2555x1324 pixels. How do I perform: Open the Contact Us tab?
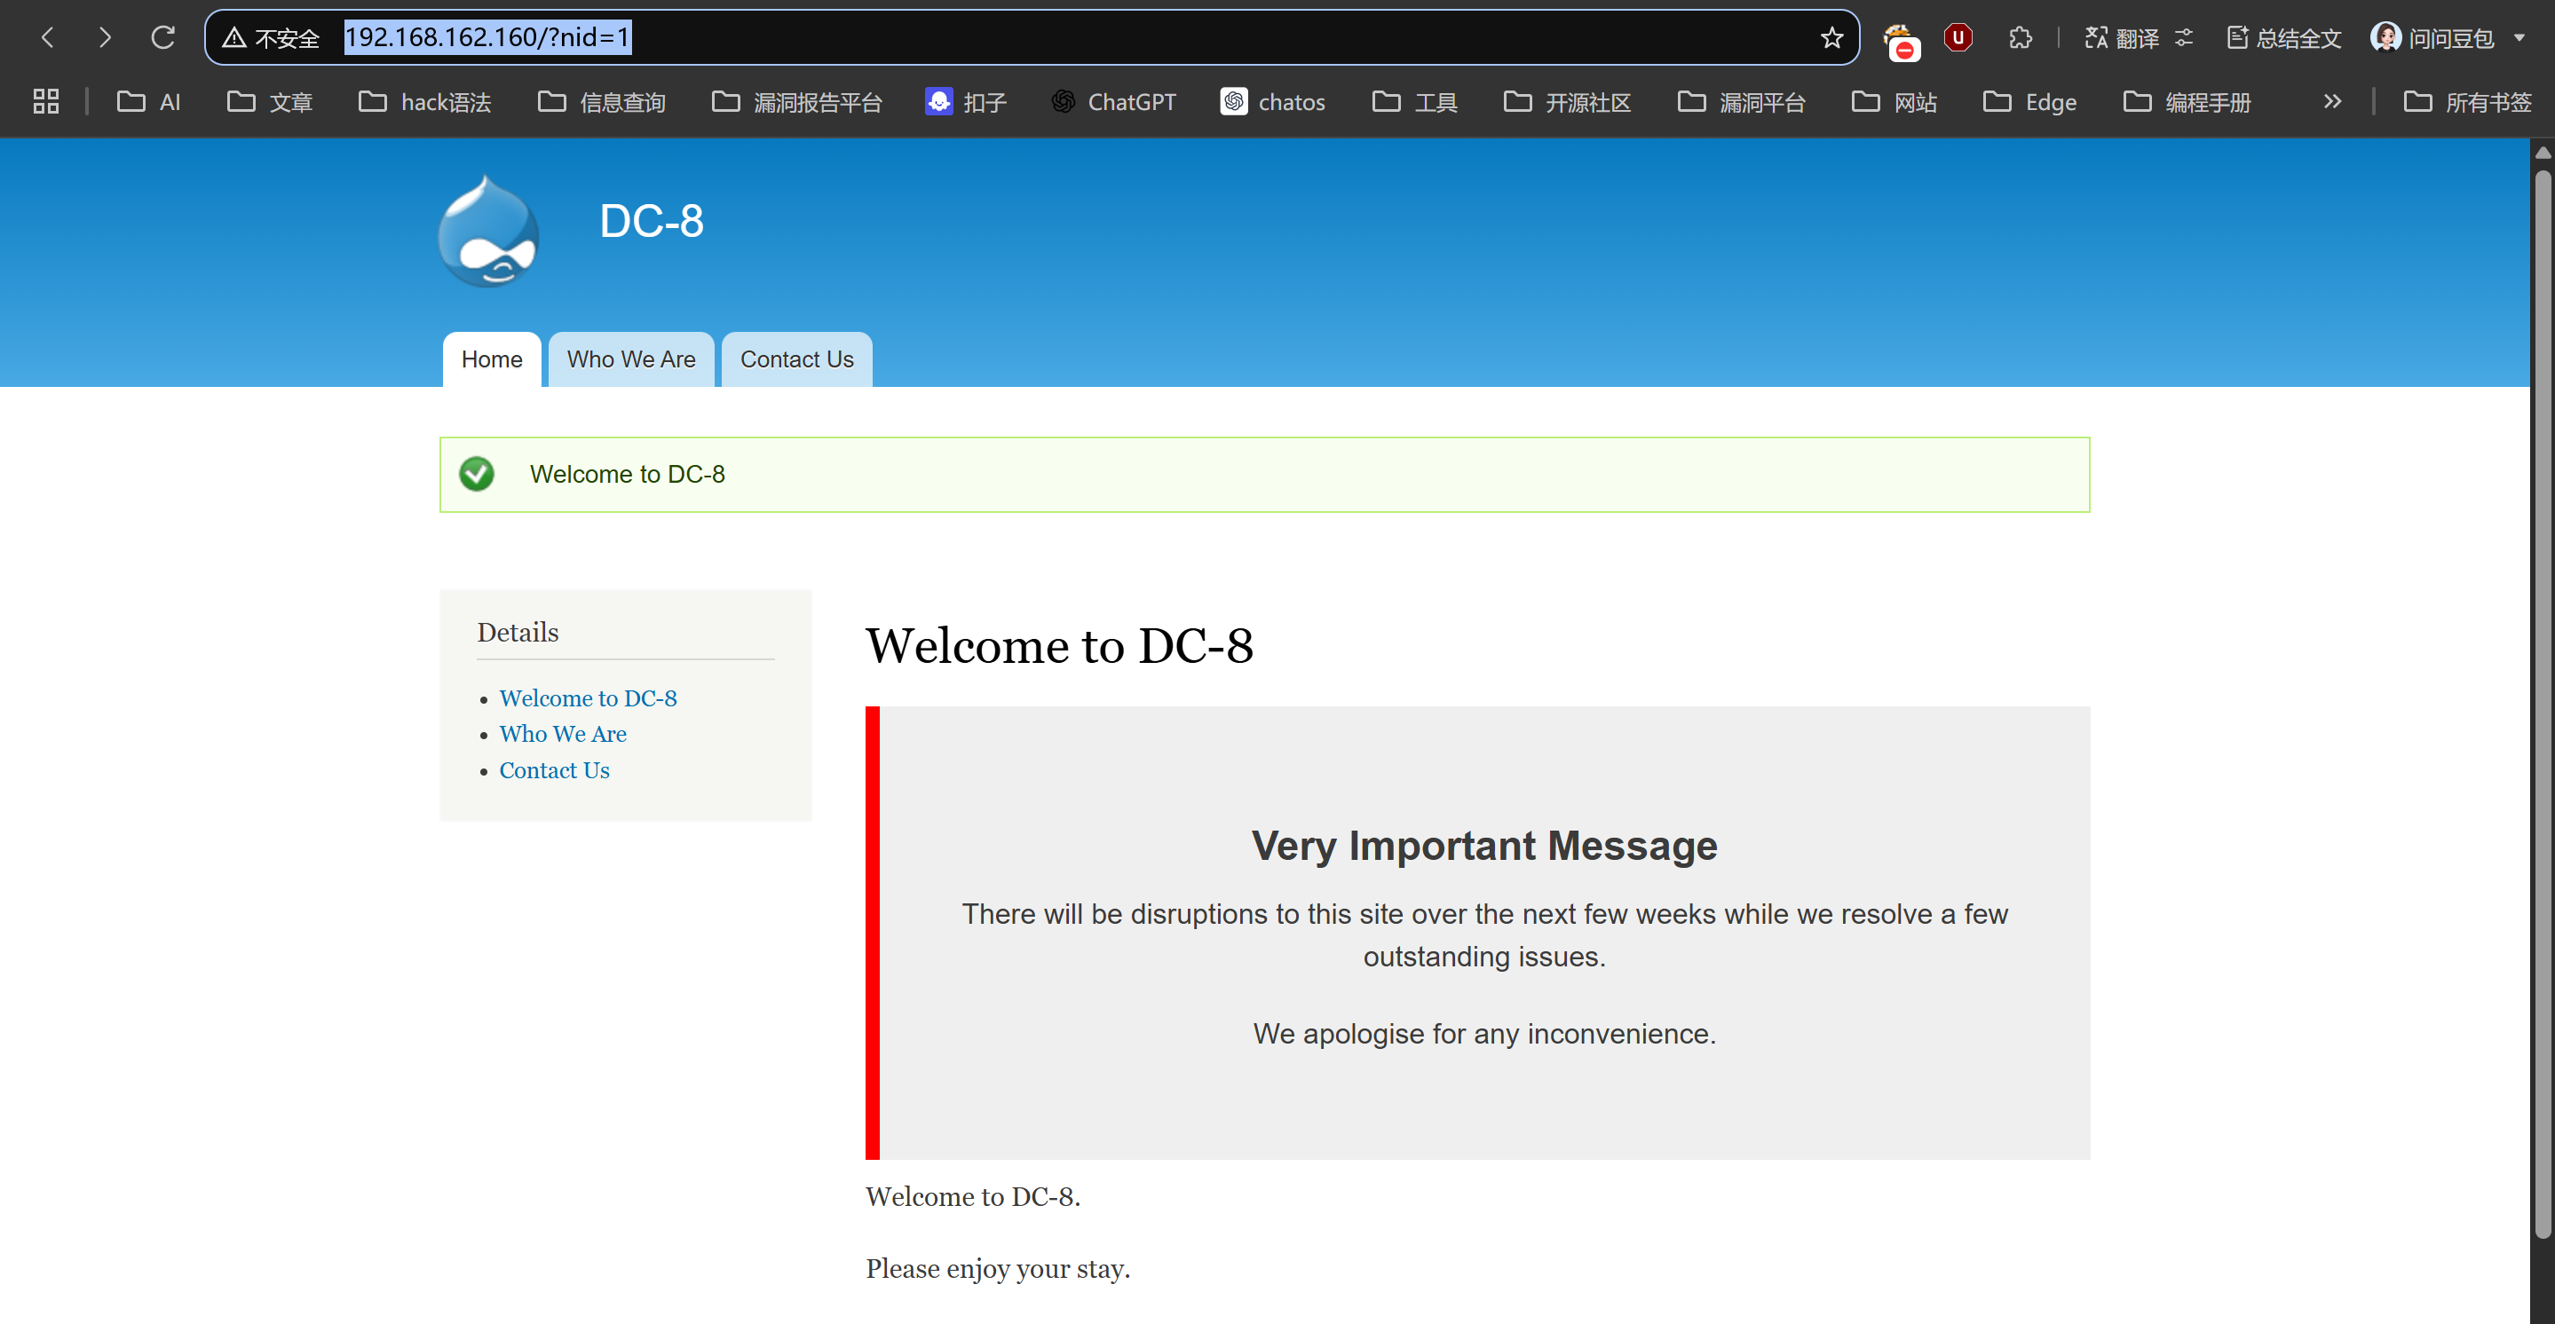point(796,359)
